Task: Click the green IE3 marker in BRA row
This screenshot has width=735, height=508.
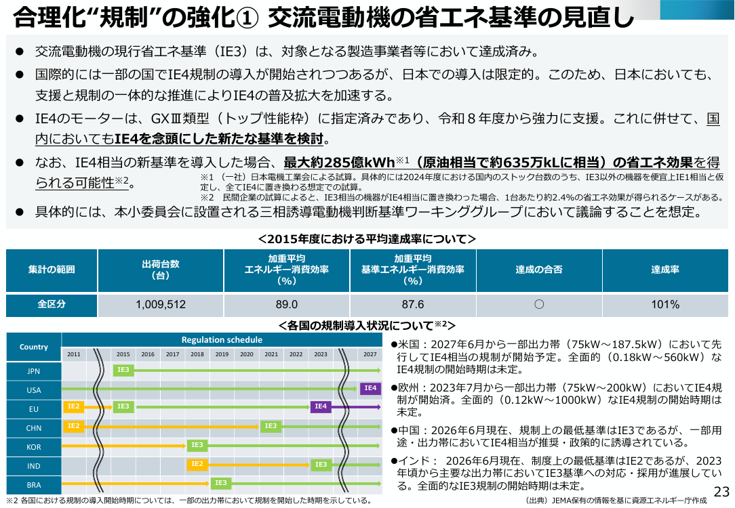Action: (221, 483)
